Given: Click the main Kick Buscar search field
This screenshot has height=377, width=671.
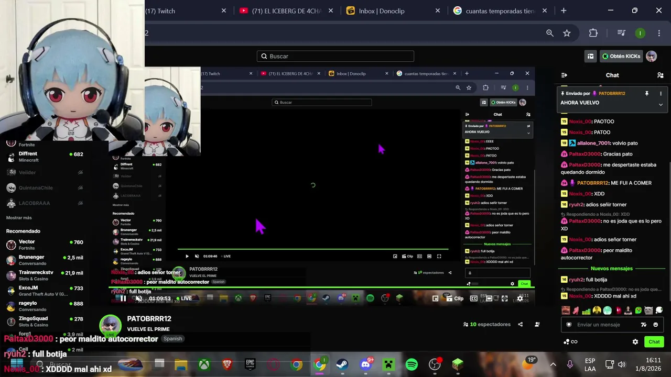Looking at the screenshot, I should [x=335, y=56].
